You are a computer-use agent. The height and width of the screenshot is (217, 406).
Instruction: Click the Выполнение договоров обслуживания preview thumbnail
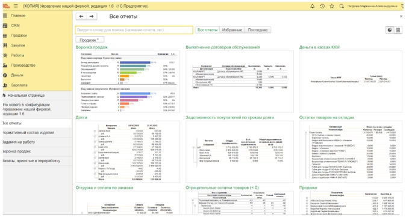point(240,81)
